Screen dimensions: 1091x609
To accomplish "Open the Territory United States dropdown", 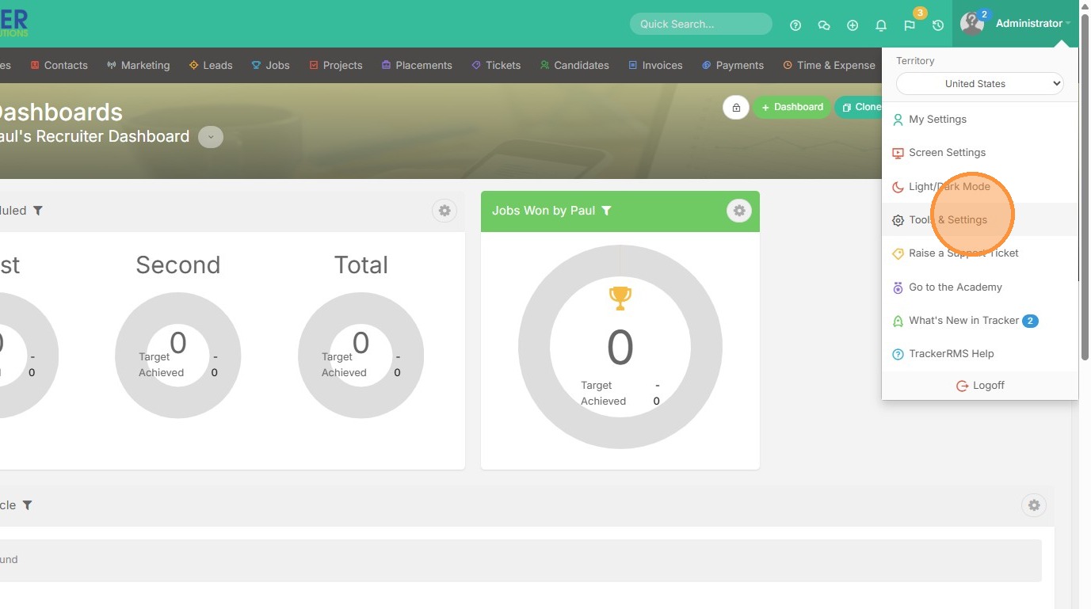I will point(979,83).
